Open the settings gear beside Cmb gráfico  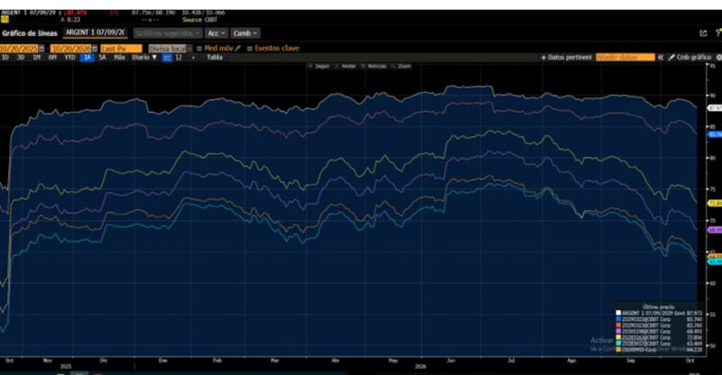coord(718,58)
